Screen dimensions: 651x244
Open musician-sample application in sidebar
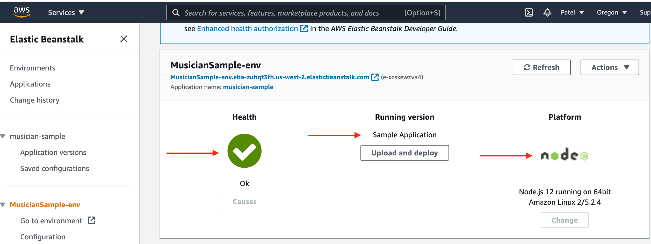point(38,136)
